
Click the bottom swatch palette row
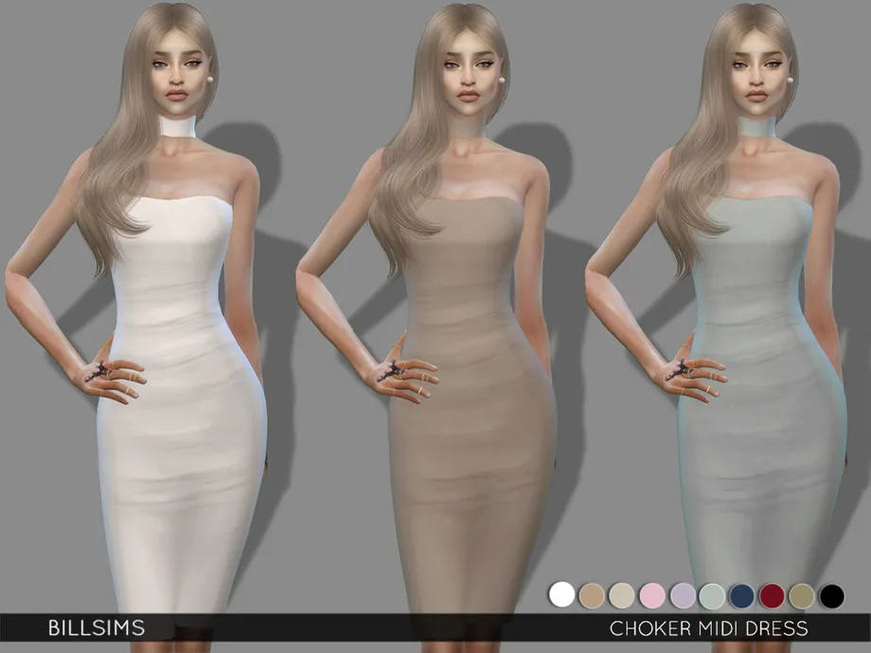(698, 594)
